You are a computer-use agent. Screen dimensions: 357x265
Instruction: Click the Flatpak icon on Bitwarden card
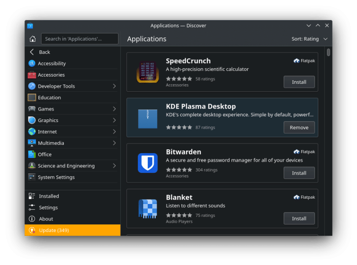pyautogui.click(x=296, y=151)
